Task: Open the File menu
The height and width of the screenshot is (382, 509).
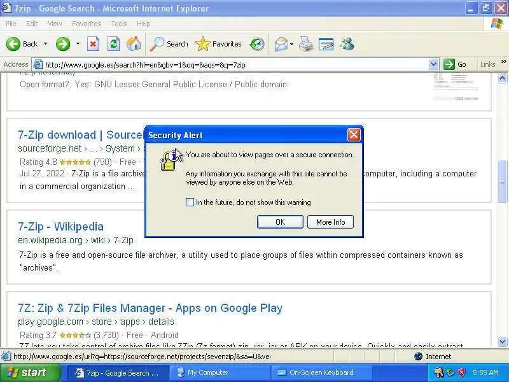Action: coord(11,24)
